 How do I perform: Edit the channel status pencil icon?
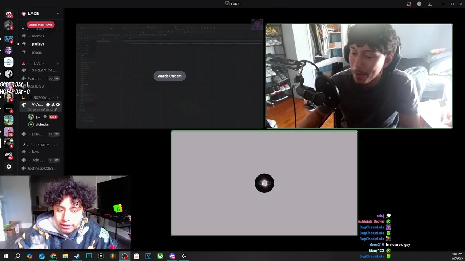pyautogui.click(x=56, y=109)
